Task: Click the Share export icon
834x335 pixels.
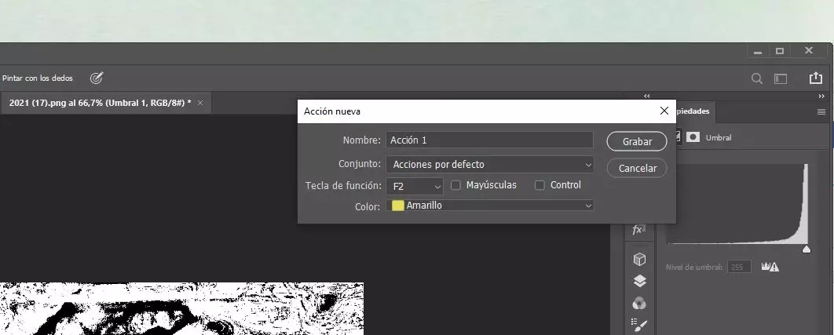Action: (815, 78)
